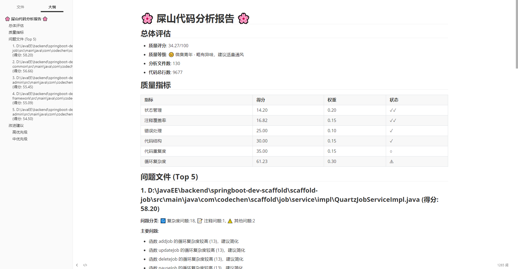Click the 得分 table column header
The image size is (518, 269).
point(261,100)
